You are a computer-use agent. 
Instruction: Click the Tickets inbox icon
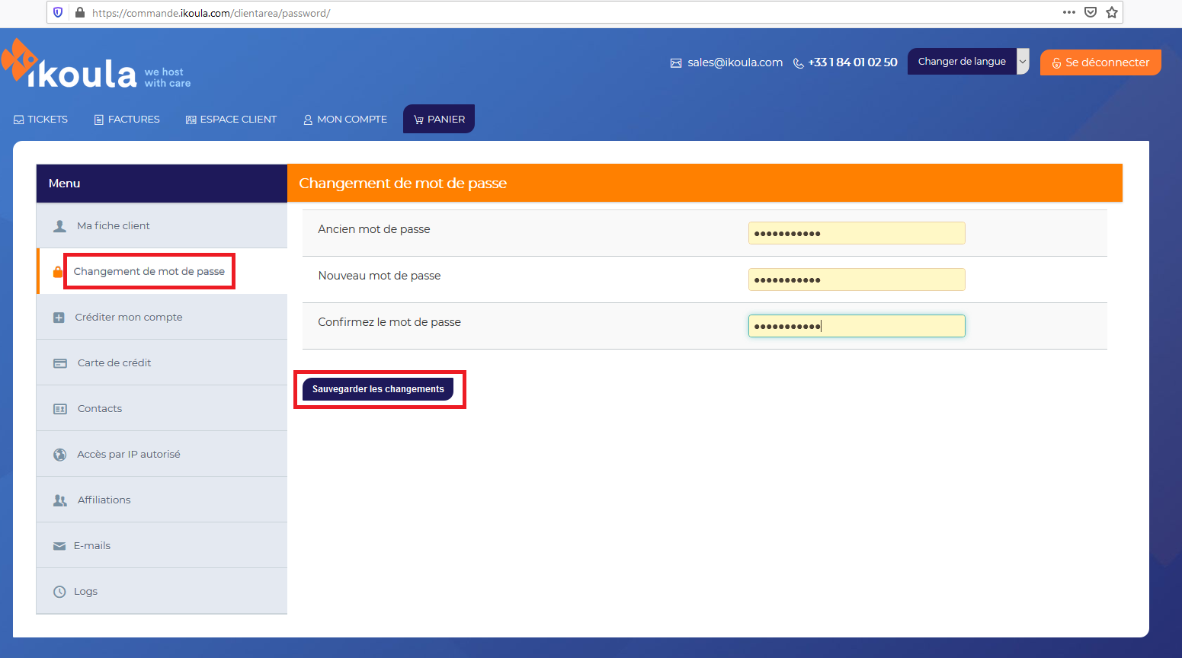coord(19,120)
